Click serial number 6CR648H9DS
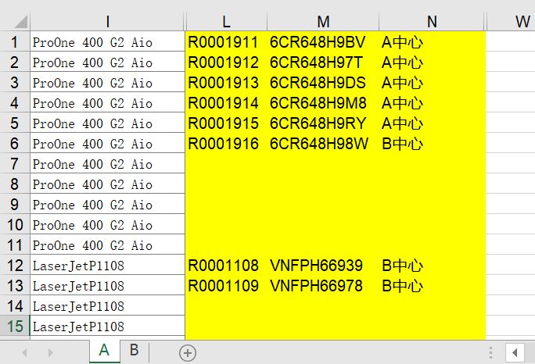This screenshot has width=535, height=364. (x=318, y=83)
